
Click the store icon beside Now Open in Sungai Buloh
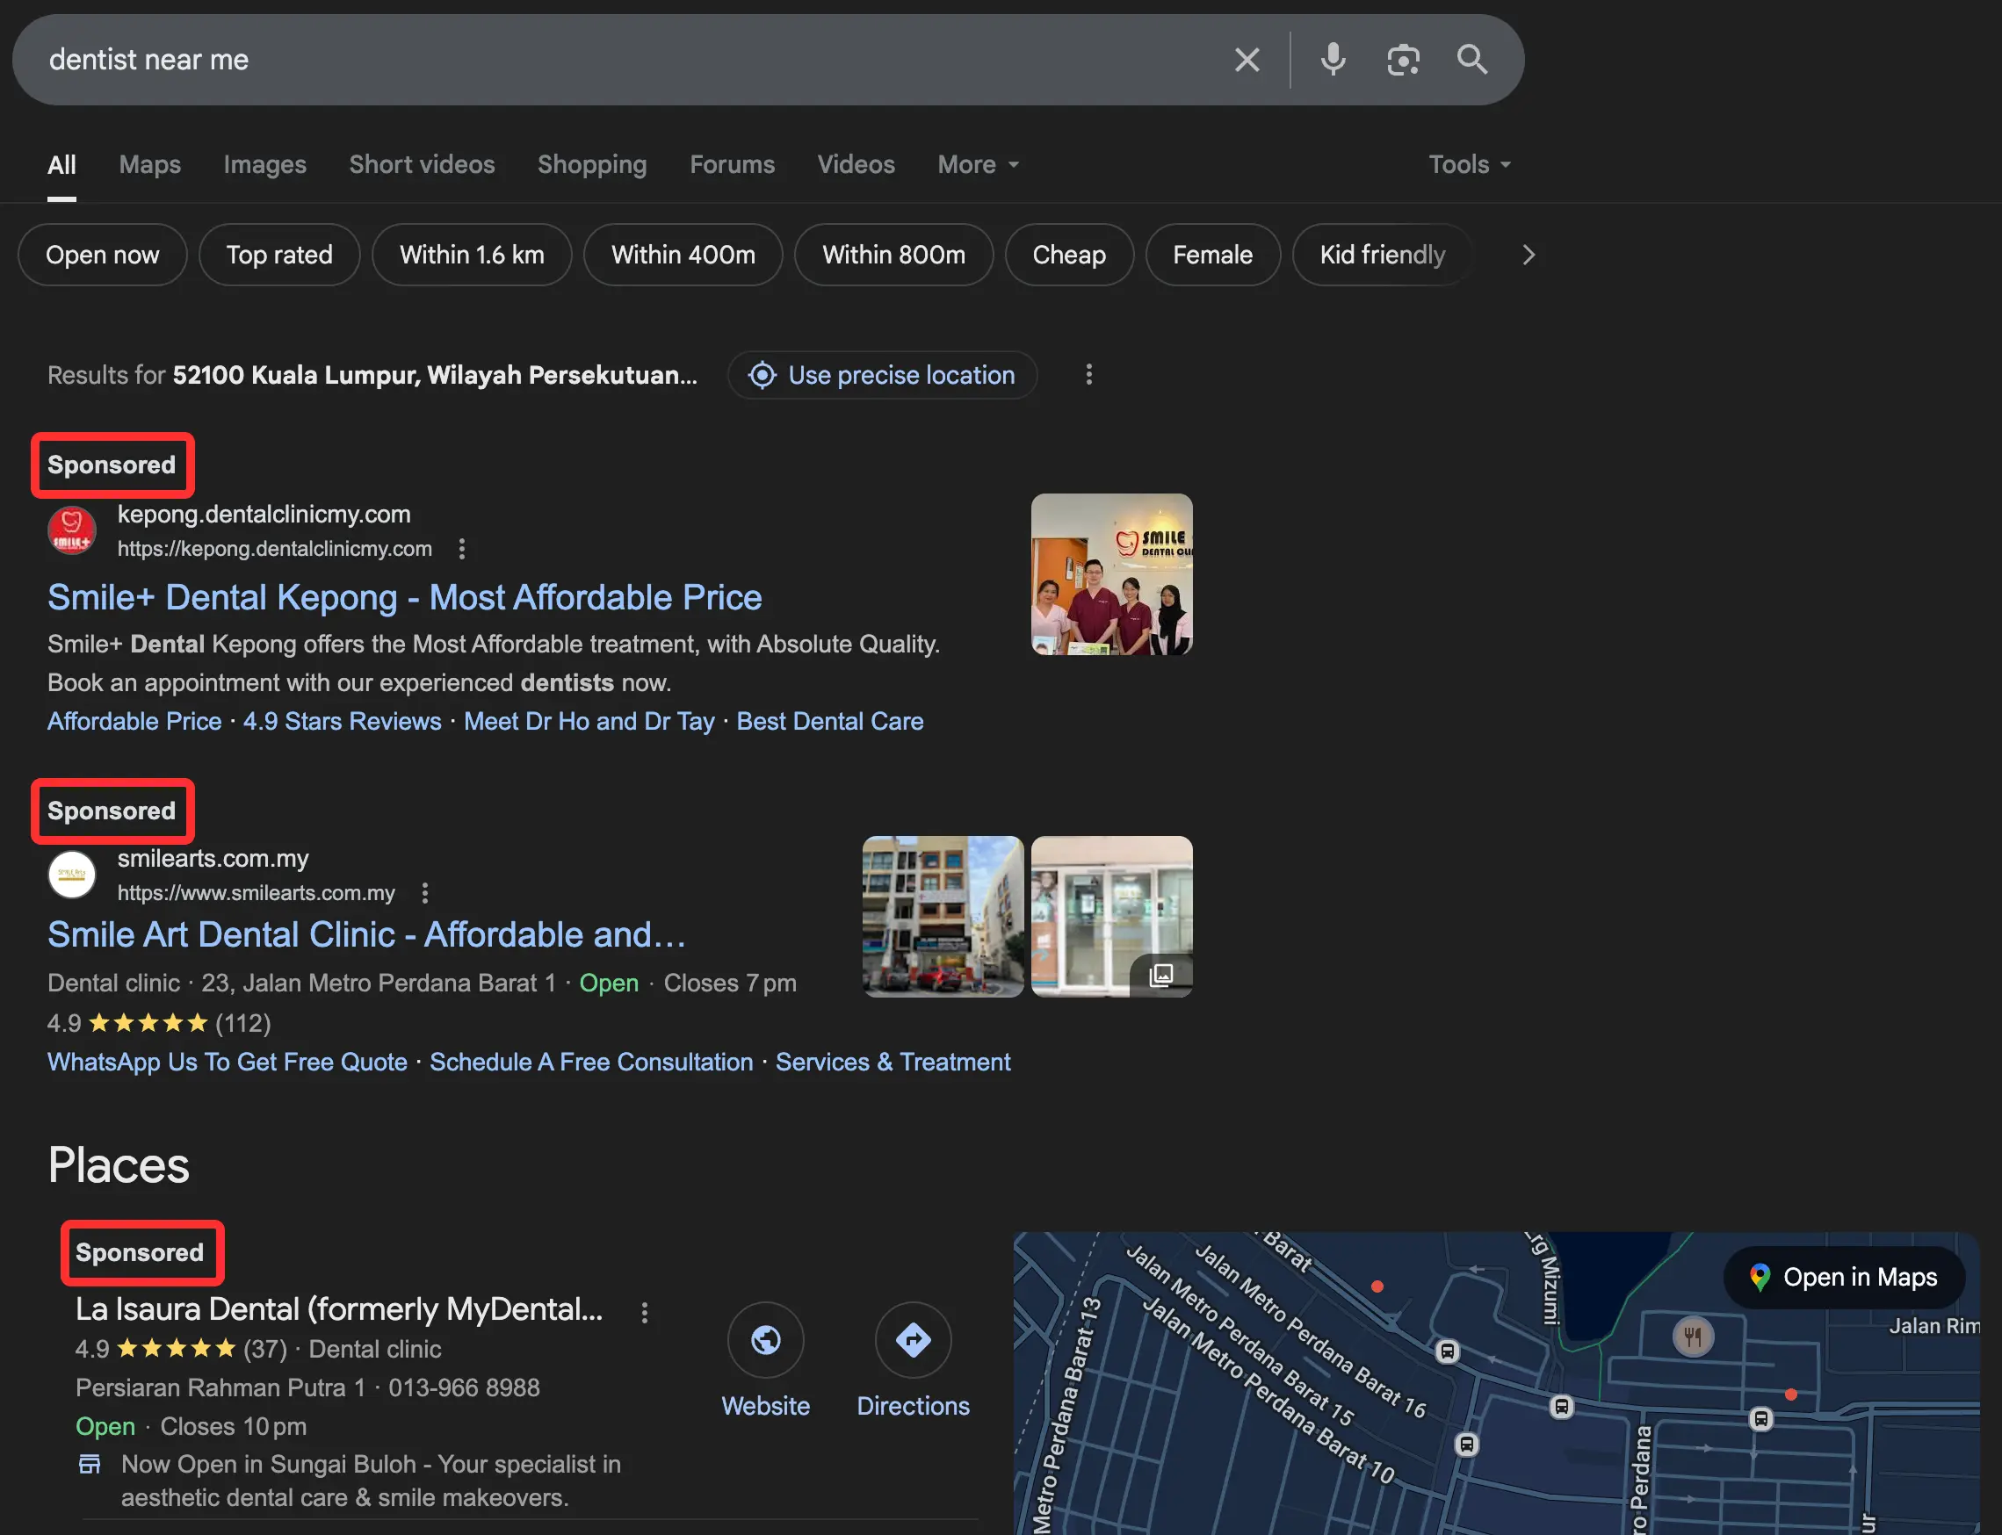[x=90, y=1464]
